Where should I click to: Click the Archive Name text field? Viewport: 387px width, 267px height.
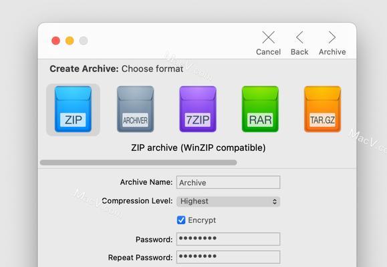[x=229, y=182]
